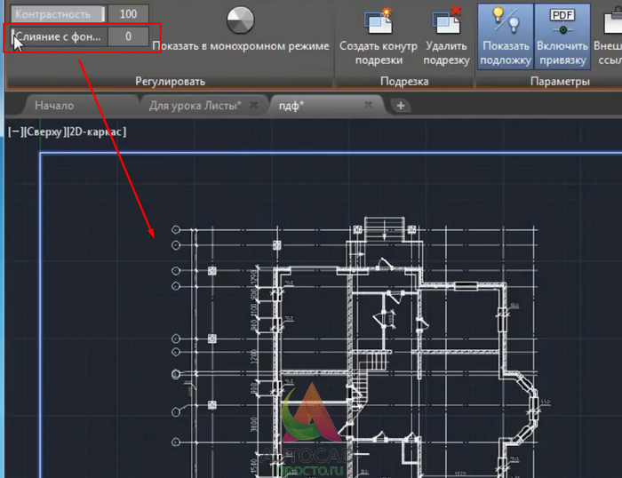Switch to the Для урока Листы tab
Screen dimensions: 622x478
coord(195,106)
